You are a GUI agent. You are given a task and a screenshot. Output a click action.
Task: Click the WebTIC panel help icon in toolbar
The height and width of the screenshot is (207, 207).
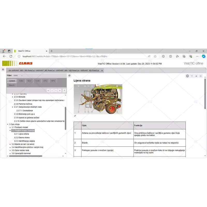tap(64, 91)
